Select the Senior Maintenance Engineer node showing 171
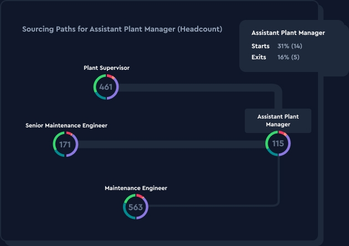Image resolution: width=349 pixels, height=246 pixels. point(65,145)
